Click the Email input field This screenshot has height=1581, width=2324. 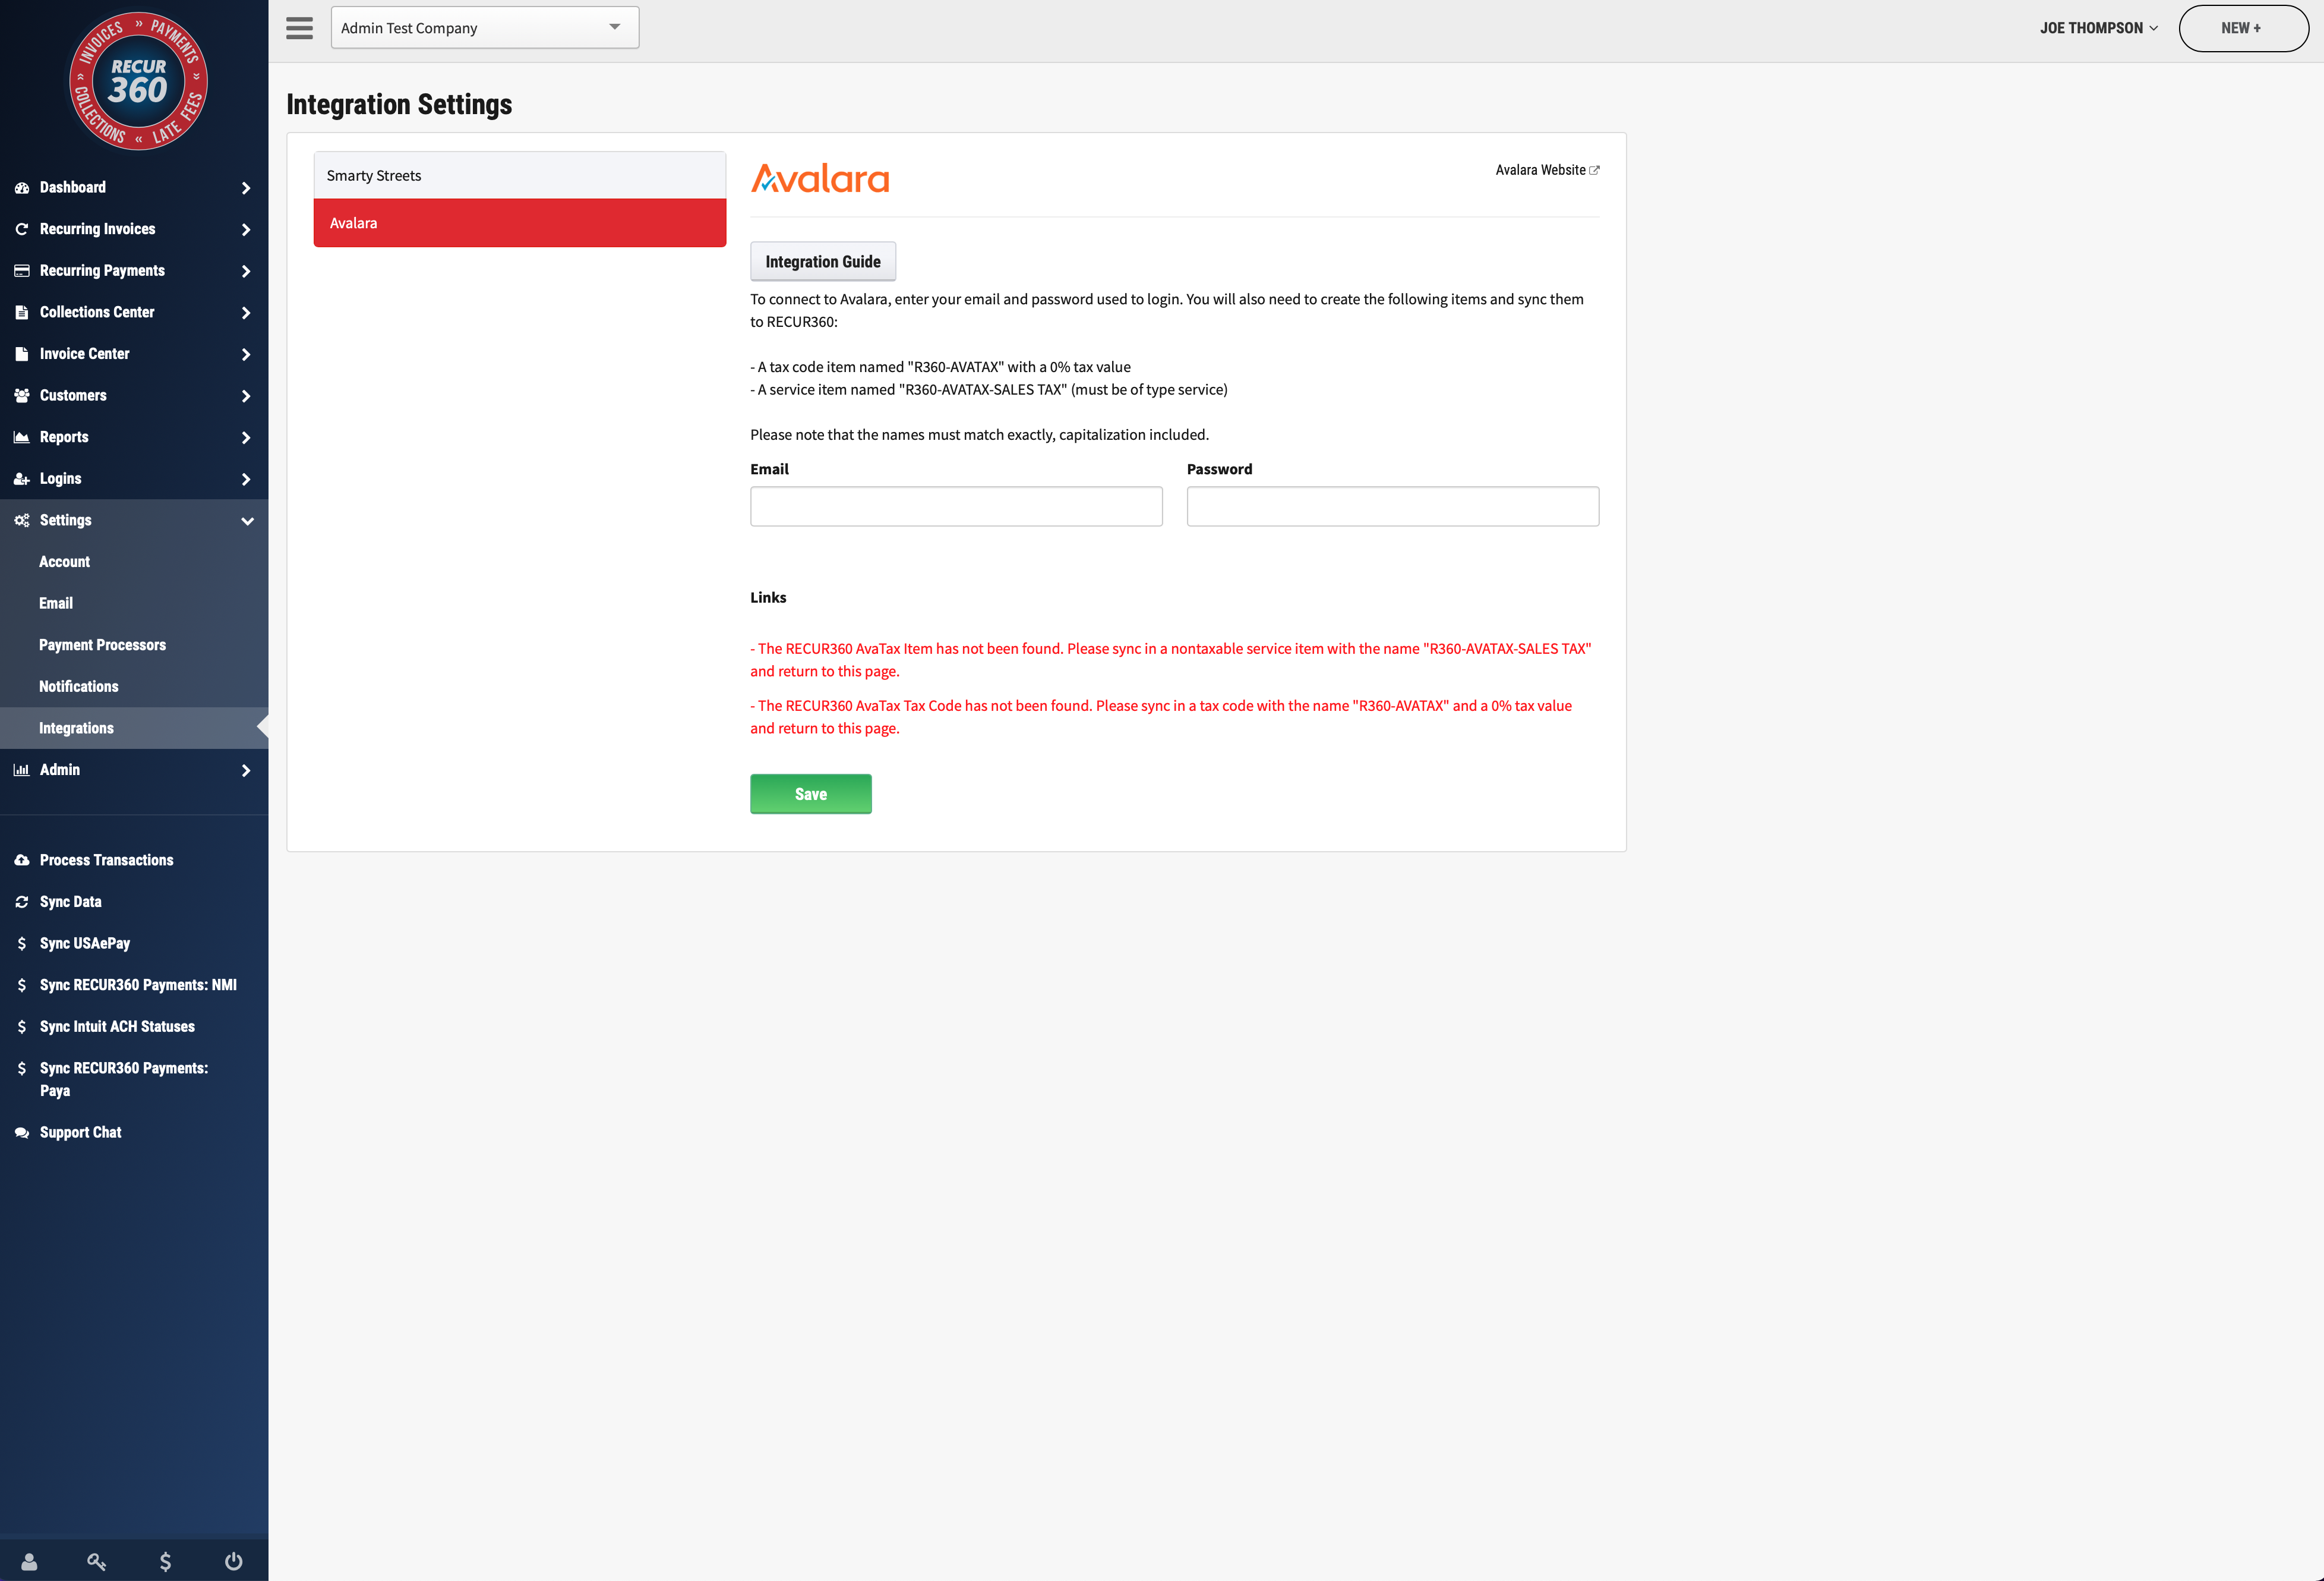tap(955, 506)
